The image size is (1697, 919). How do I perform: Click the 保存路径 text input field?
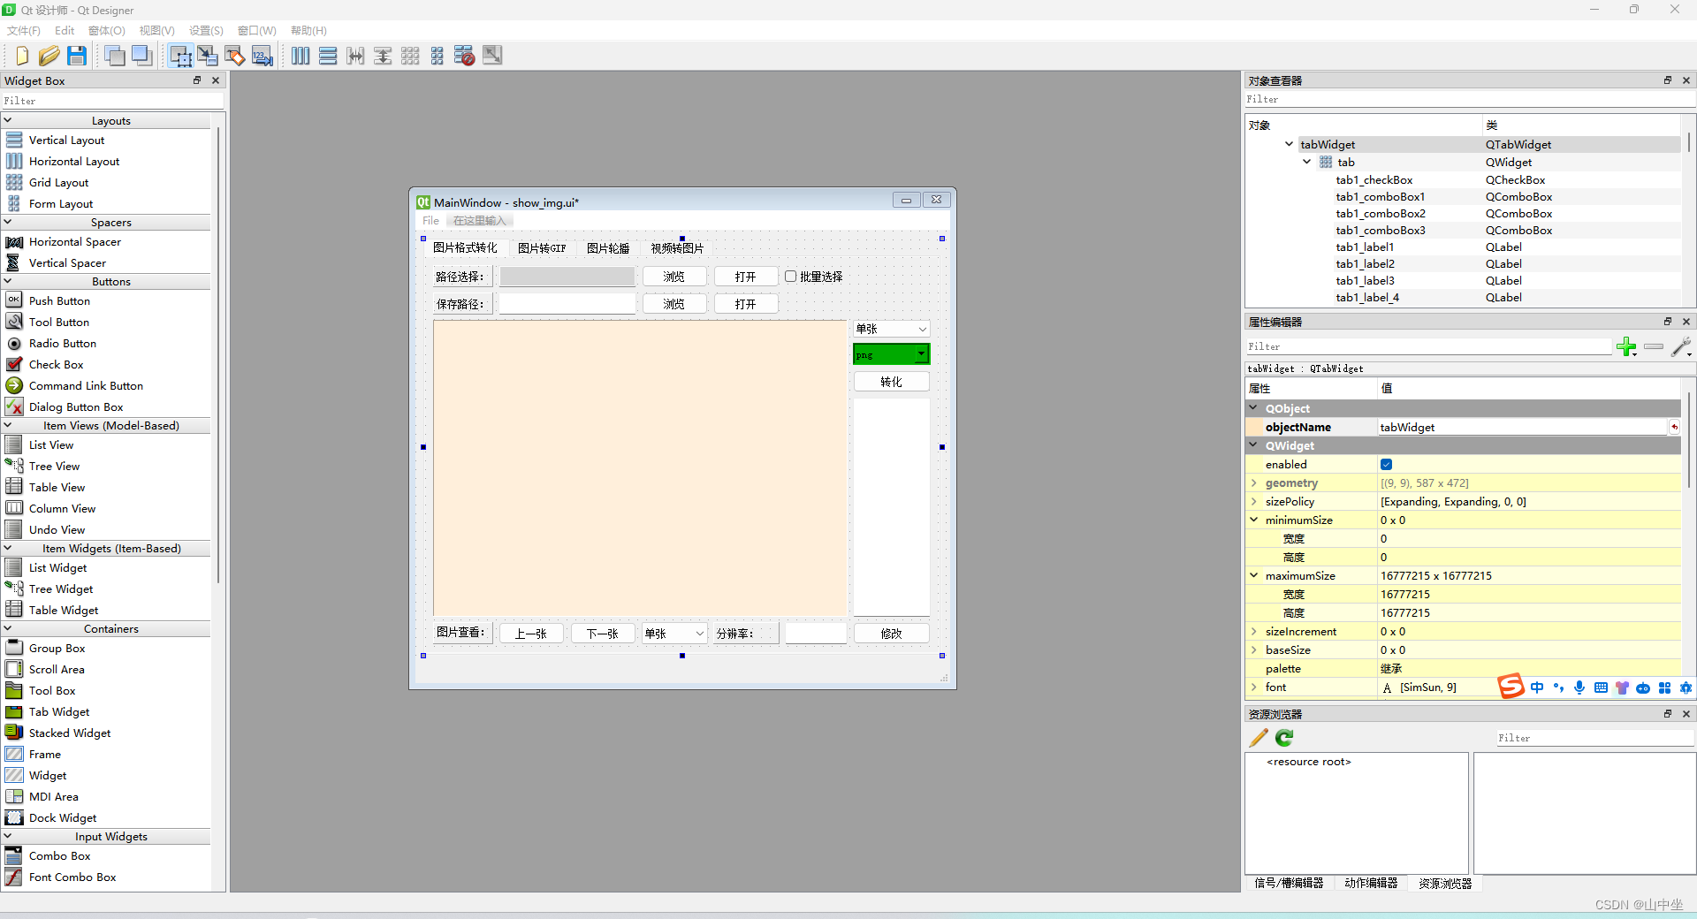(567, 304)
